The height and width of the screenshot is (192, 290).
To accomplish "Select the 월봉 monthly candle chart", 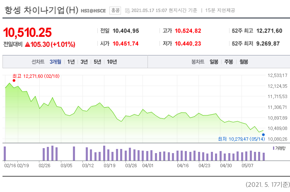I will [244, 62].
